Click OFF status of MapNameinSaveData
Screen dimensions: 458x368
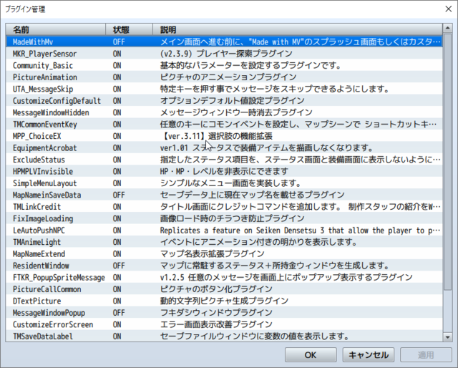(x=119, y=195)
